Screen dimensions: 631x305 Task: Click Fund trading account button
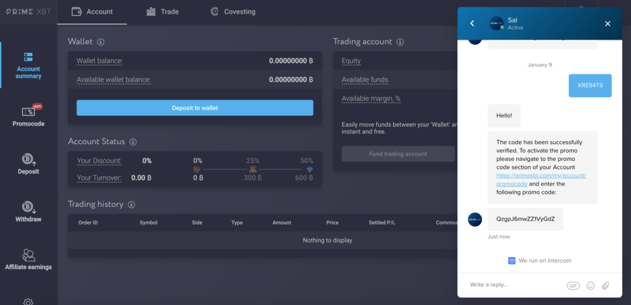(x=398, y=153)
